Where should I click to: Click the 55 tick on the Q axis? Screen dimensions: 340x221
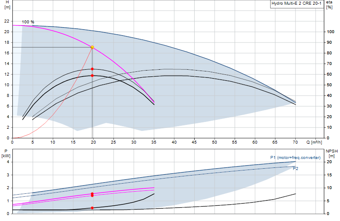[x=235, y=142]
